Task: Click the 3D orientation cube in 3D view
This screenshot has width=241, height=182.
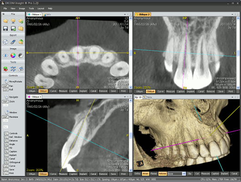Action: [x=140, y=164]
